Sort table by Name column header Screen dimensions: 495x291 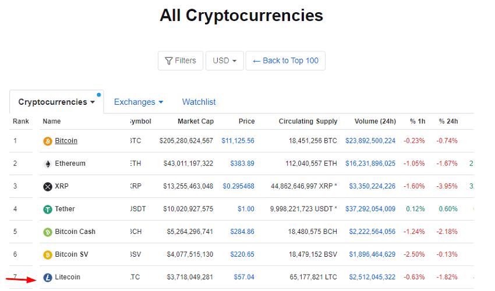click(x=52, y=121)
